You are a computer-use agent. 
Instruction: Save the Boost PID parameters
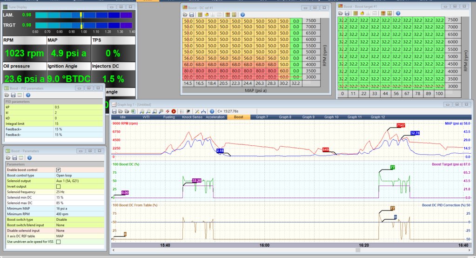click(13, 95)
